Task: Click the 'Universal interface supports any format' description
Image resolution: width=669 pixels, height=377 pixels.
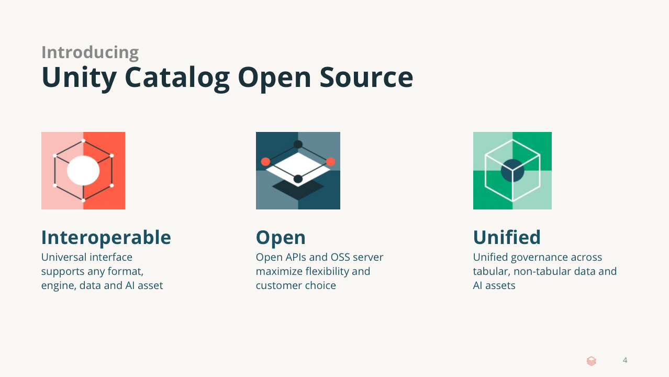Action: (102, 271)
